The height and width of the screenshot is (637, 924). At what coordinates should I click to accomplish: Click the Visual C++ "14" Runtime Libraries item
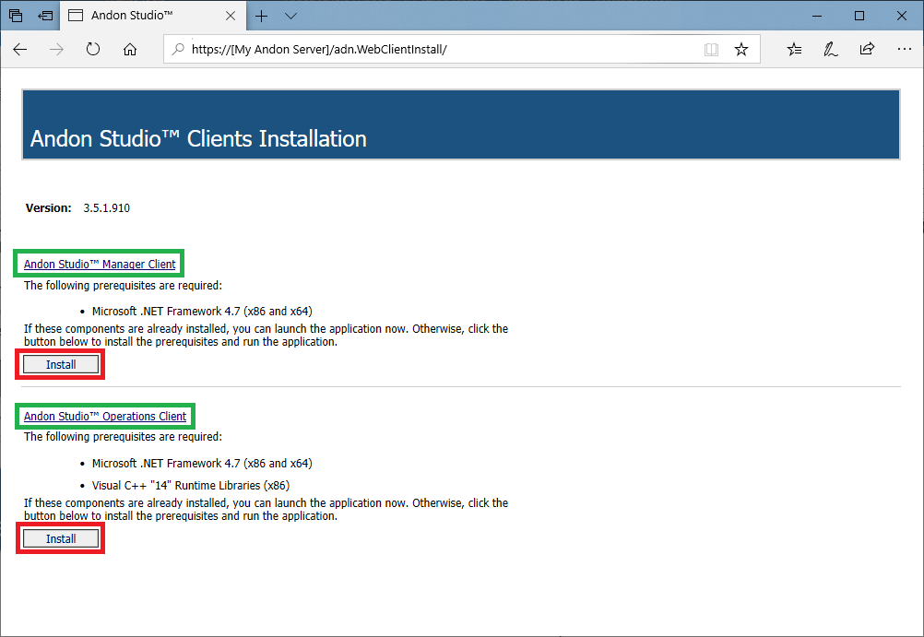click(x=191, y=486)
